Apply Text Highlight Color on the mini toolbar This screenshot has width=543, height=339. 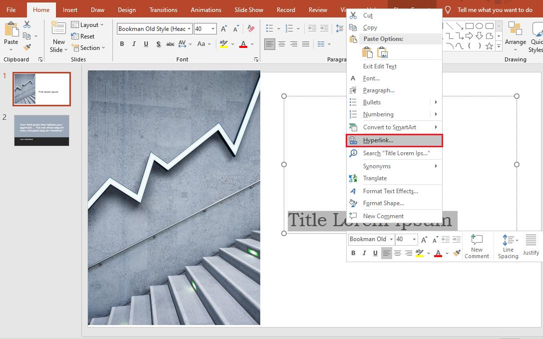tap(420, 253)
